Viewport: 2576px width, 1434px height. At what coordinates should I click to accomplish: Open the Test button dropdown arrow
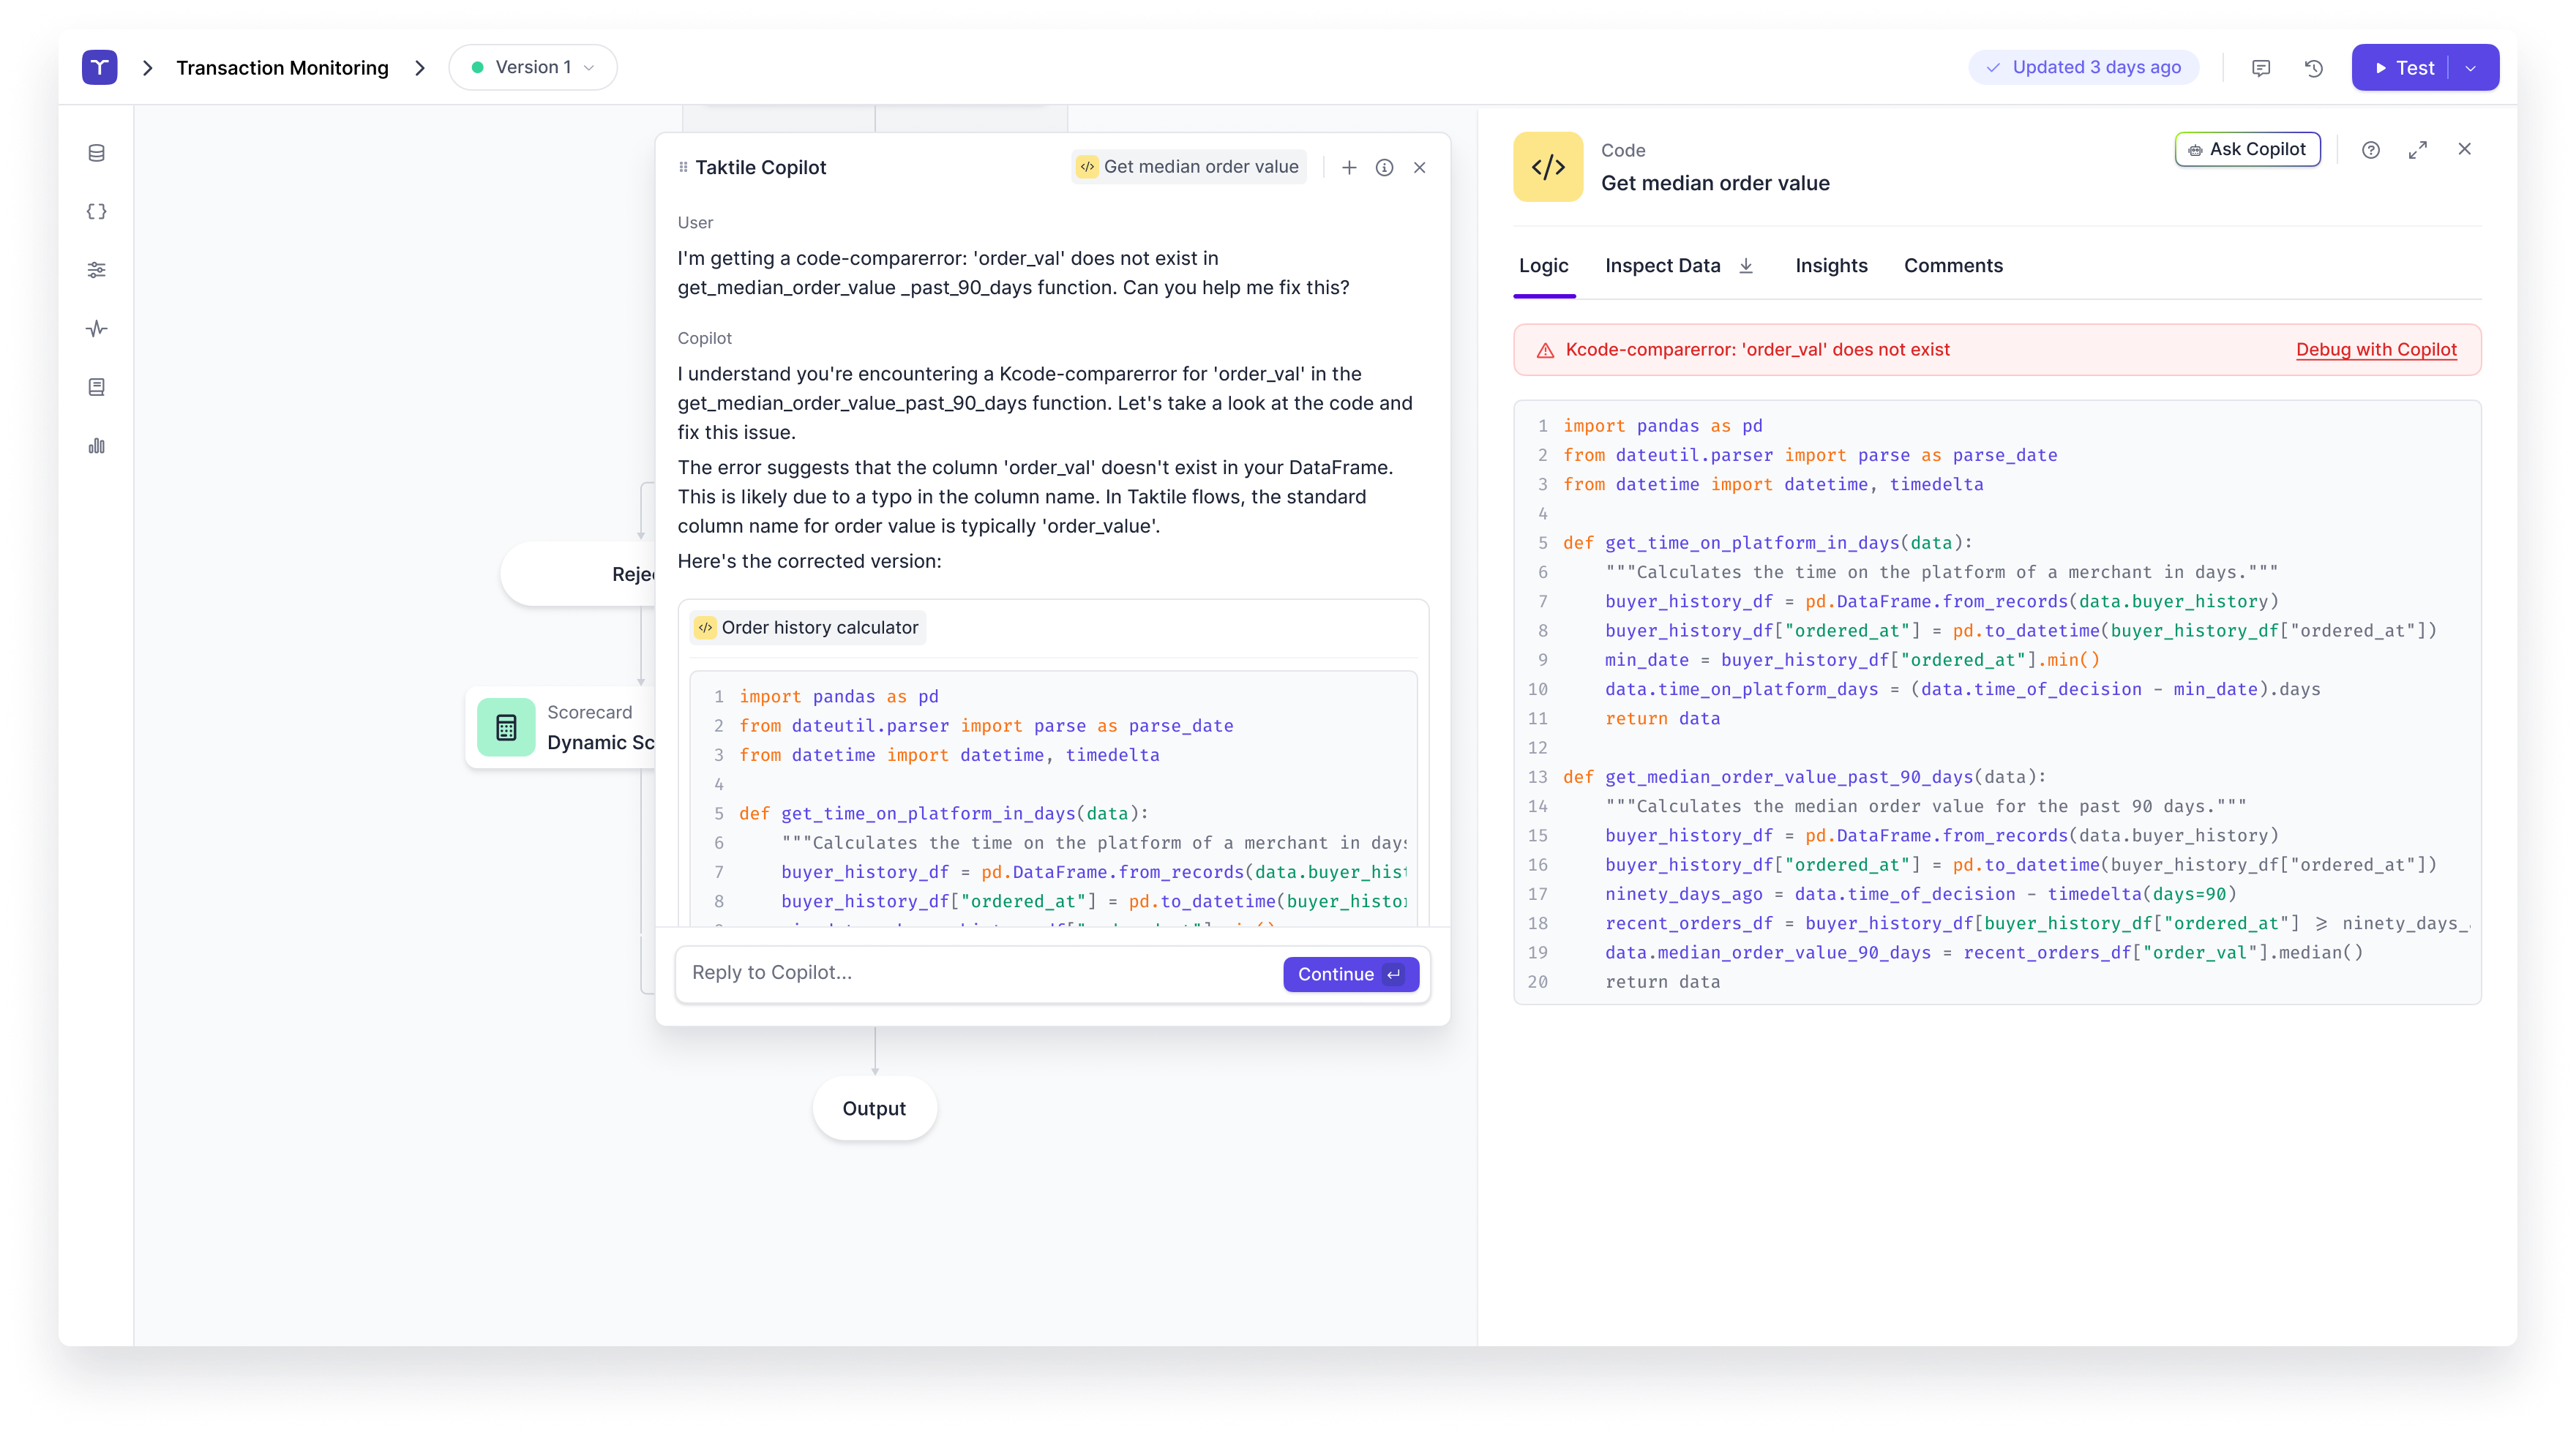2471,68
